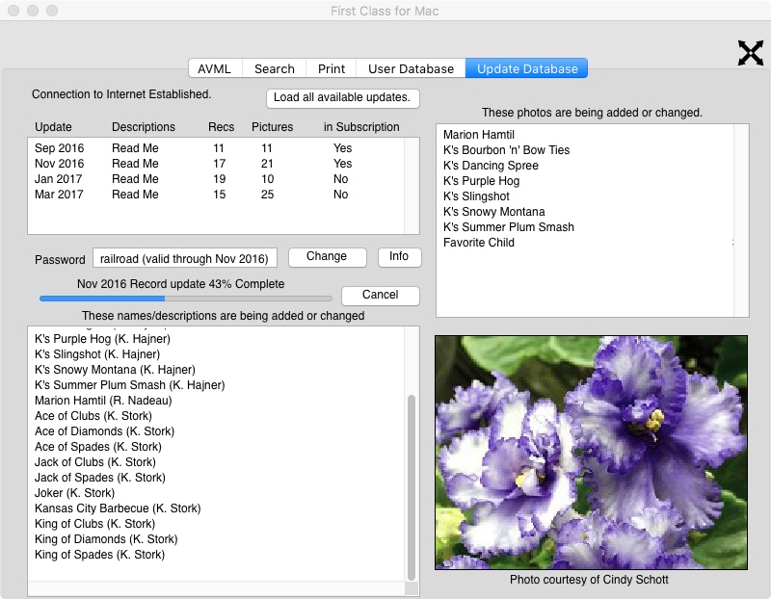Select K's Snowy Montana (K. Hajner) name
The image size is (771, 599).
tap(115, 370)
